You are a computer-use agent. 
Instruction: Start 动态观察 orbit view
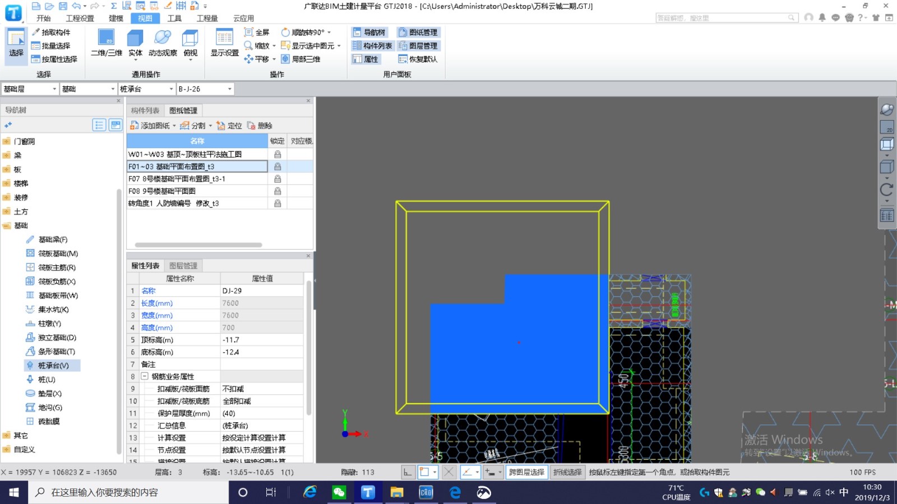163,44
